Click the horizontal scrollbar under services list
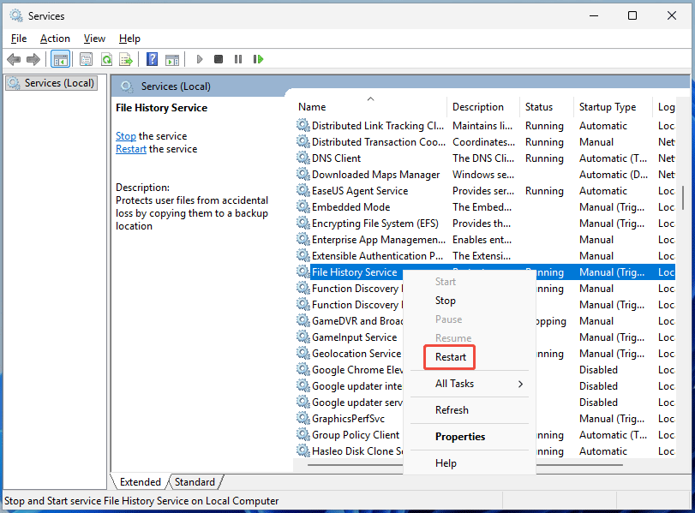 coord(465,465)
